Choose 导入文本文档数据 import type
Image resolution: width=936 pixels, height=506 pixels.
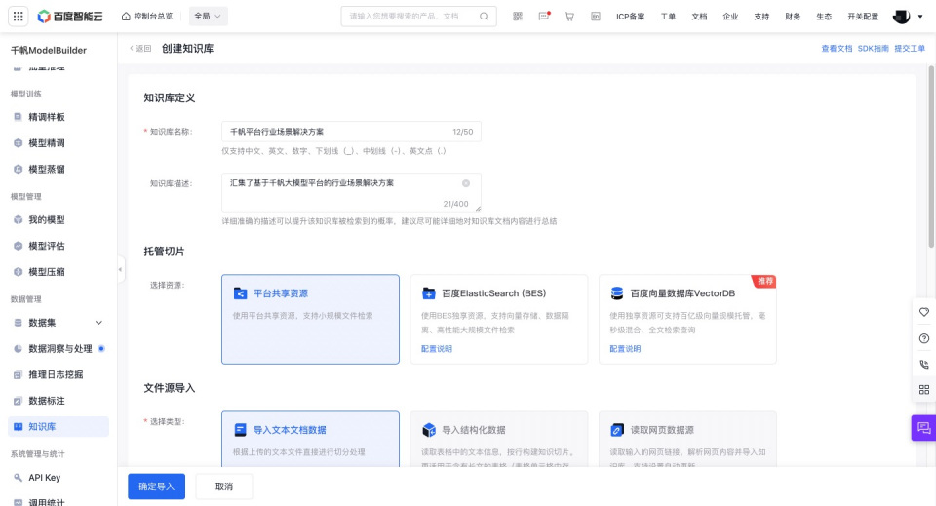tap(310, 438)
